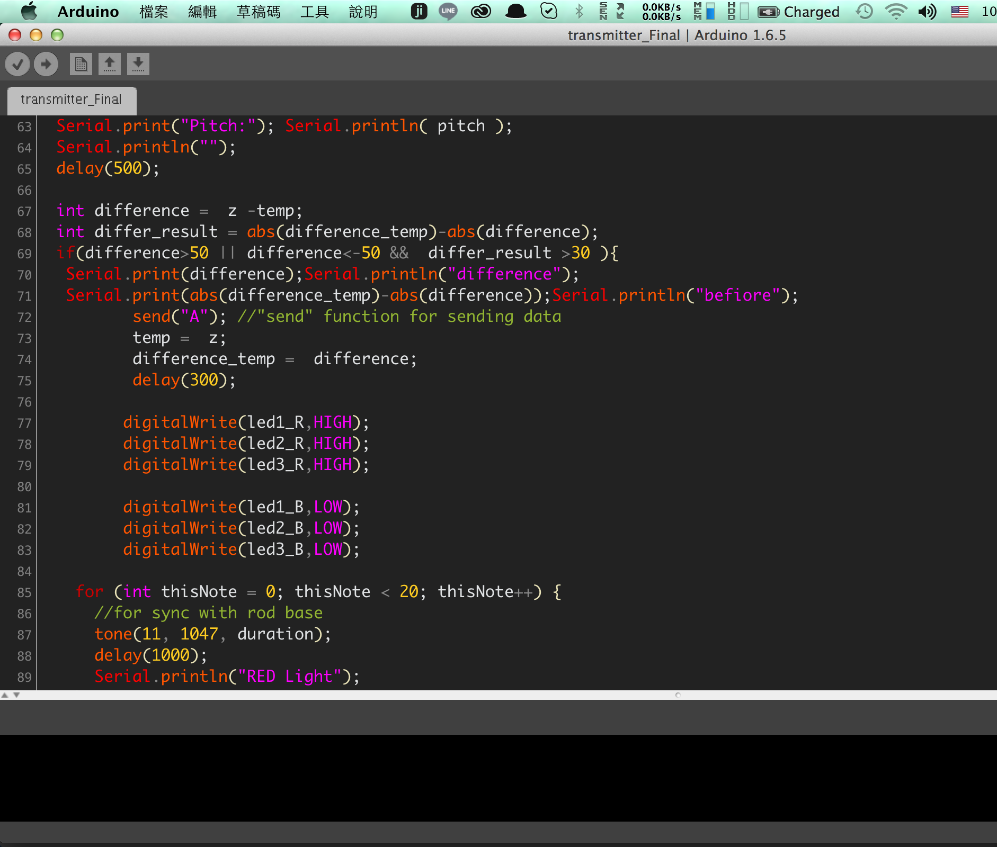Click 'differ_result' on line 68

(156, 232)
